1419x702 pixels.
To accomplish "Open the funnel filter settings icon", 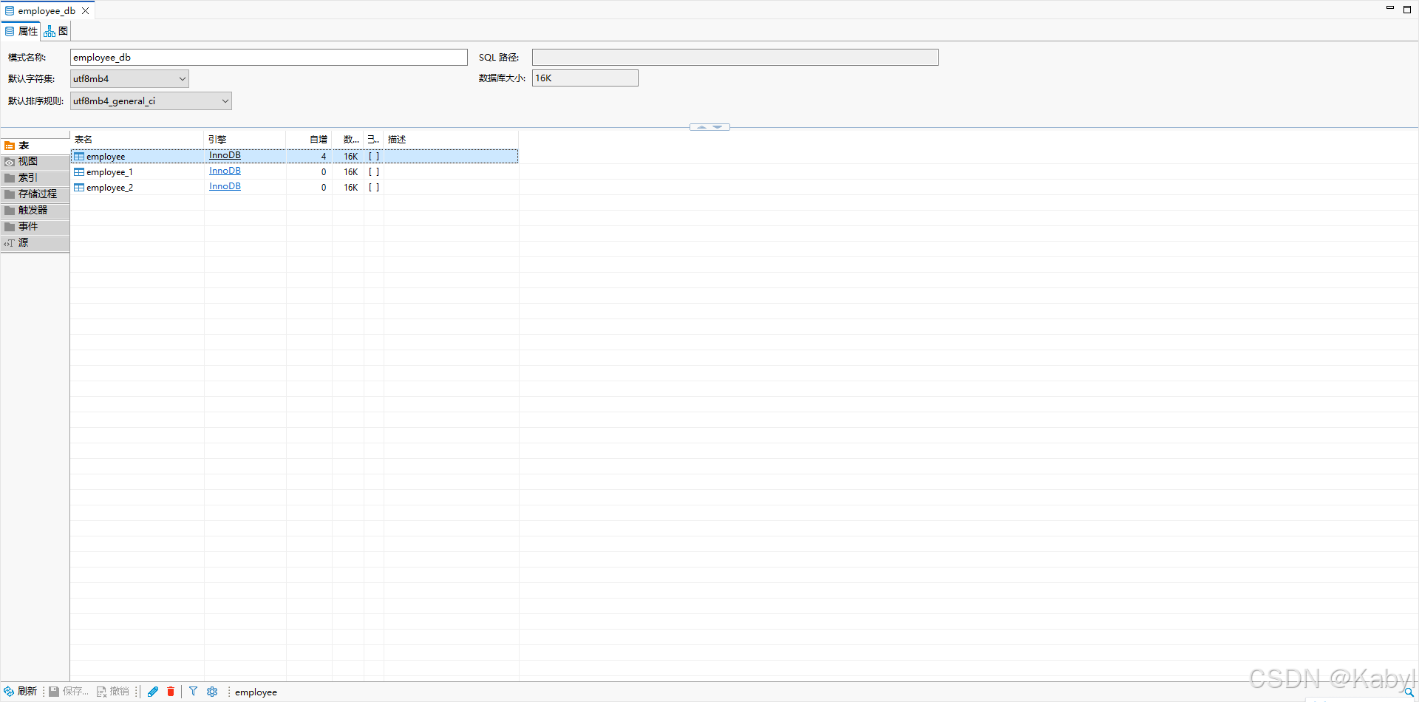I will (193, 692).
